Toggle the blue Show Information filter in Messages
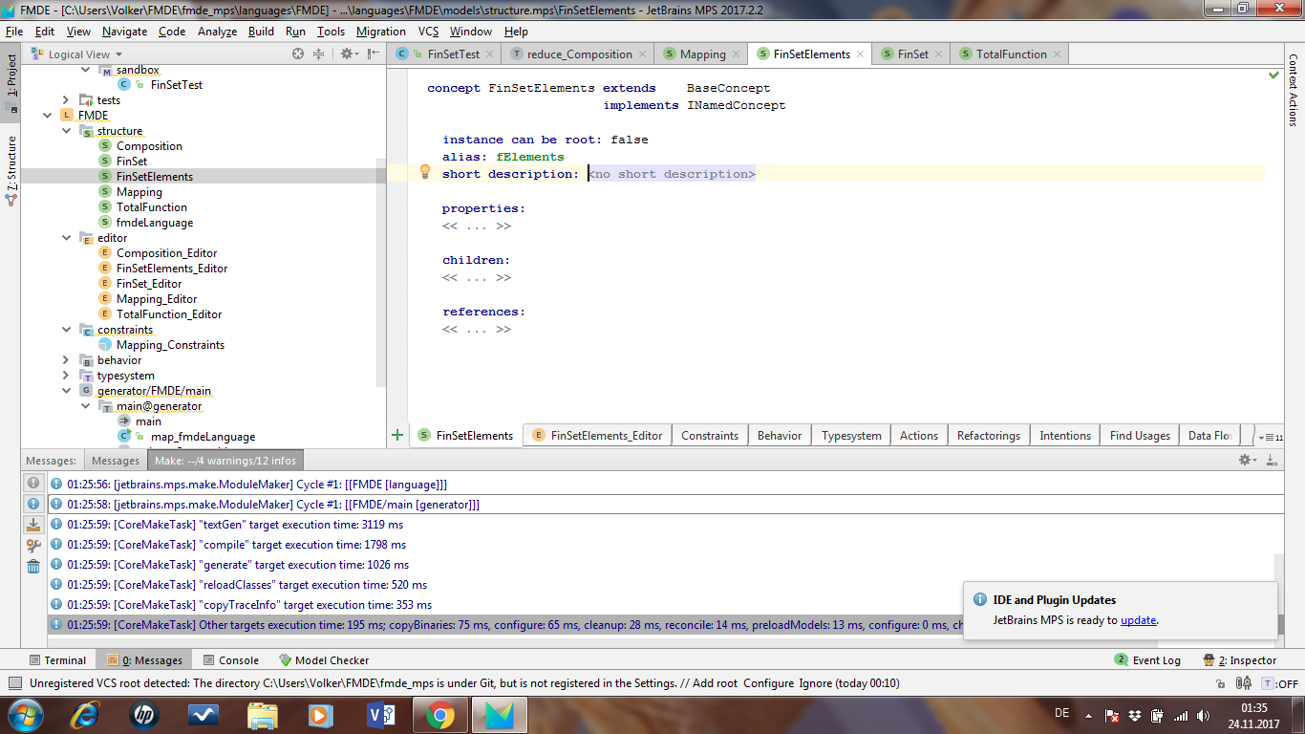The width and height of the screenshot is (1305, 734). [x=33, y=504]
